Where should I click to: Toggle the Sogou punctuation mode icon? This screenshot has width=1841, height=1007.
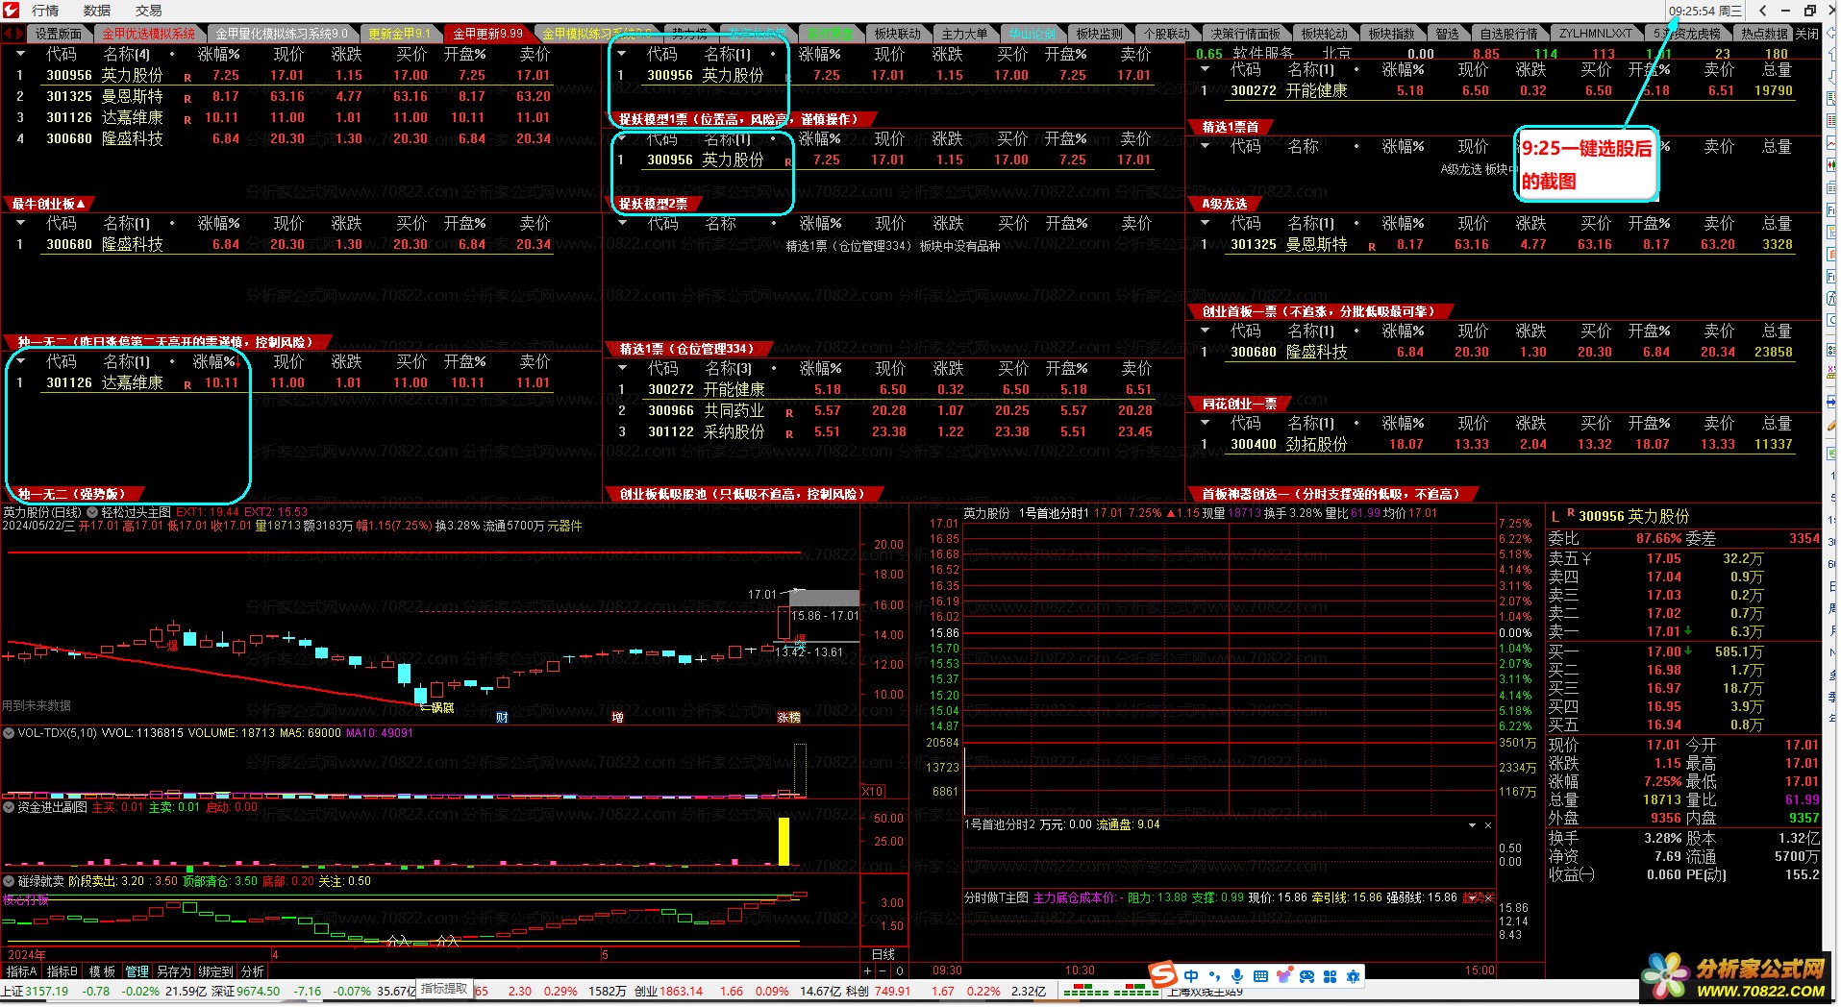click(1215, 976)
